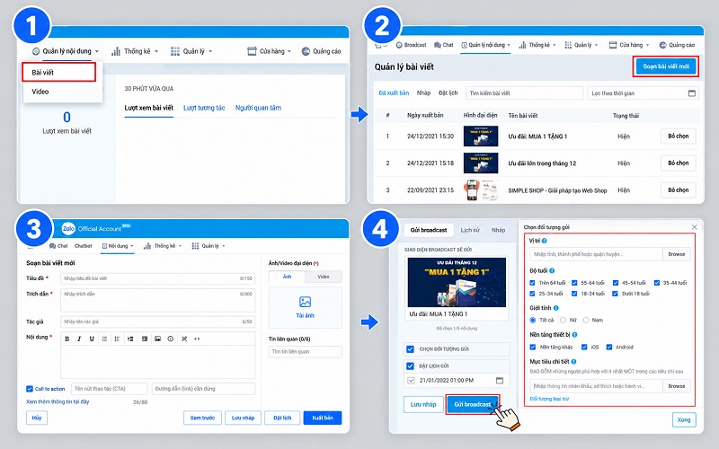The image size is (719, 449).
Task: Click Underline icon in Nội dung editor toolbar
Action: tap(92, 339)
